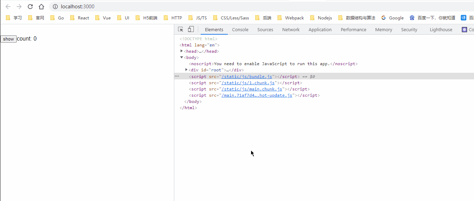Switch to the Performance tab
Screen dimensions: 474x201
(353, 29)
